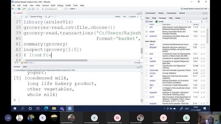Open code tools wand dropdown arrow

(52, 17)
